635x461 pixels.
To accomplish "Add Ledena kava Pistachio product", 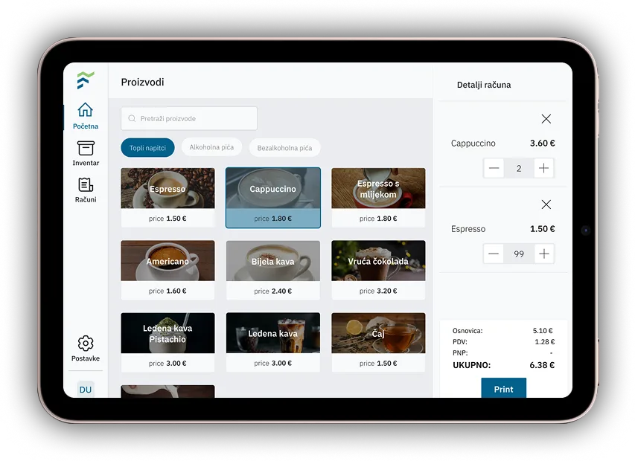I will pyautogui.click(x=167, y=343).
